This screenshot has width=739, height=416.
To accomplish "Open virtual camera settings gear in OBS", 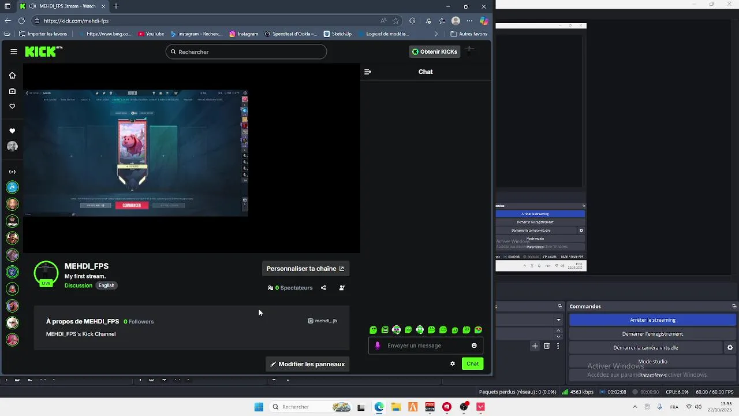I will [730, 348].
